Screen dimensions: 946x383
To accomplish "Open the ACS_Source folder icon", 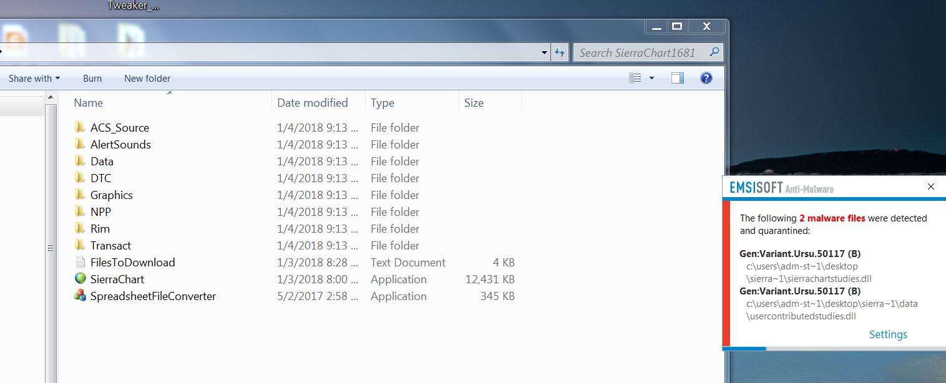I will coord(80,127).
